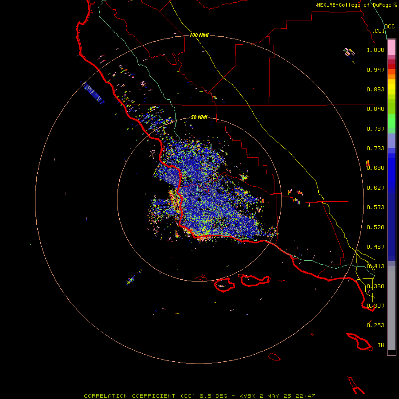Click the 0.467 scale value
Image resolution: width=399 pixels, height=399 pixels.
pyautogui.click(x=376, y=247)
